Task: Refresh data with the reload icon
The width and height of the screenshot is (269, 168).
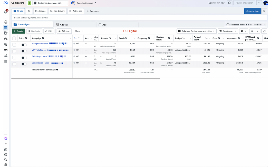Action: point(229,3)
